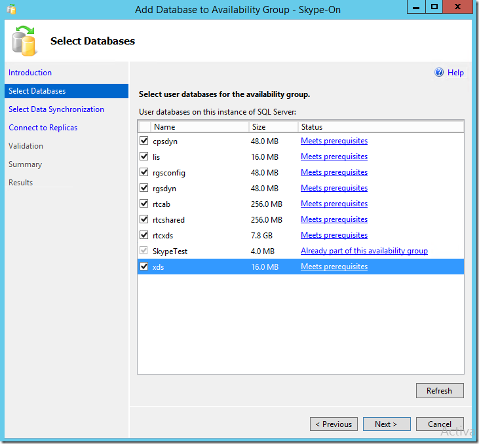This screenshot has width=479, height=444.
Task: Open rgsconfig Meets prerequisites link
Action: tap(334, 172)
